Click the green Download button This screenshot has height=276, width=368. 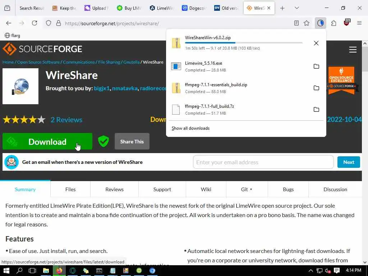pos(47,141)
